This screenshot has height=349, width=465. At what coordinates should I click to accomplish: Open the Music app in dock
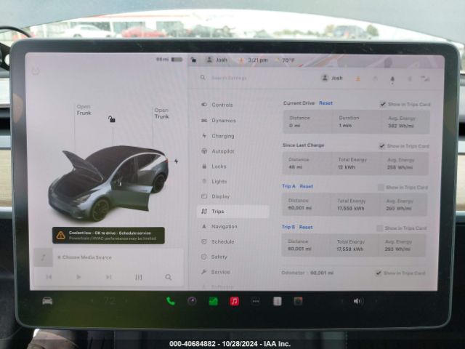234,301
